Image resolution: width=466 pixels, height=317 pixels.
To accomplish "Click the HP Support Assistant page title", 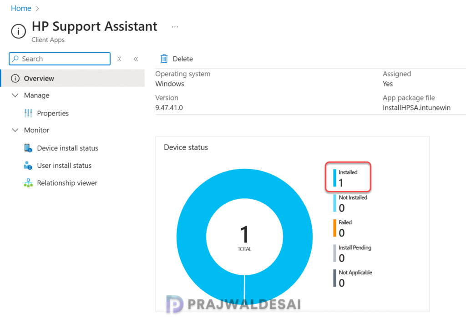I will (95, 26).
